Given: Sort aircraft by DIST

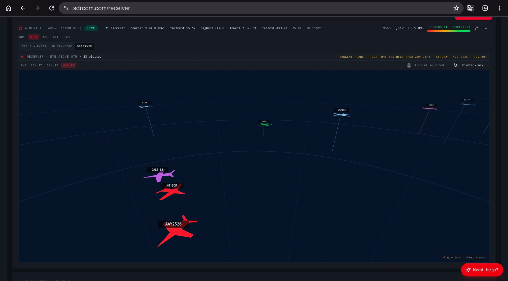Looking at the screenshot, I should click(34, 37).
